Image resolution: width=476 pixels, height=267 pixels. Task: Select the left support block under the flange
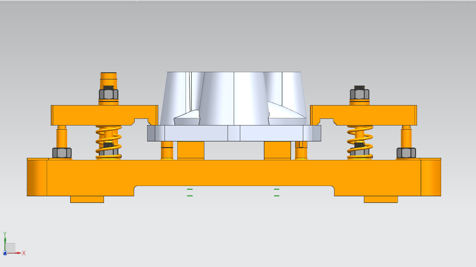(191, 150)
